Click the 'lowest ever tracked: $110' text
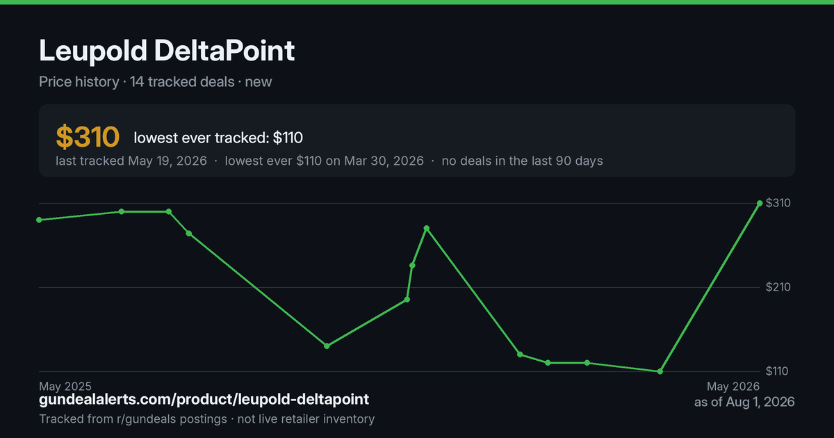Viewport: 834px width, 438px height. [218, 138]
